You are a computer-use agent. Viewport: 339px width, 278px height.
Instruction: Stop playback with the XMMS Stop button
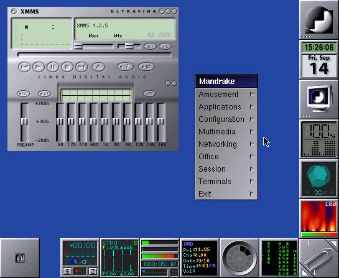pyautogui.click(x=67, y=67)
